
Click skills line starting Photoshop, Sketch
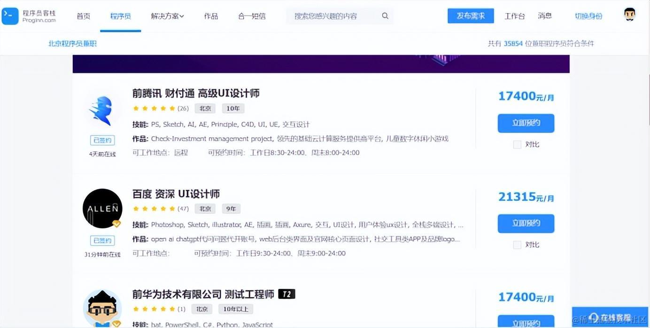point(298,225)
